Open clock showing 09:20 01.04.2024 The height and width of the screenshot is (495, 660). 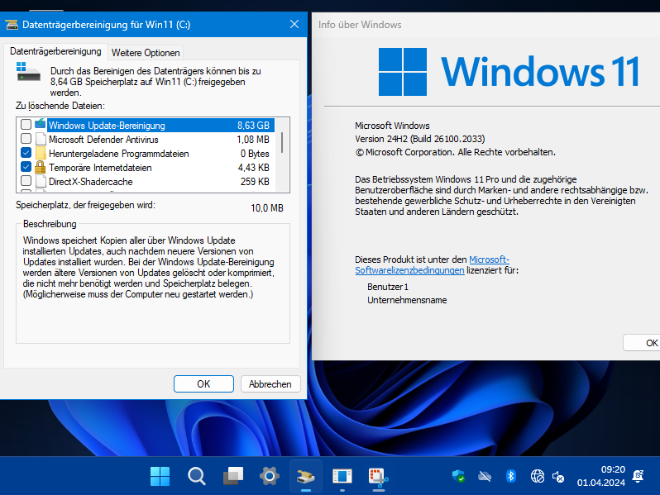[x=601, y=476]
